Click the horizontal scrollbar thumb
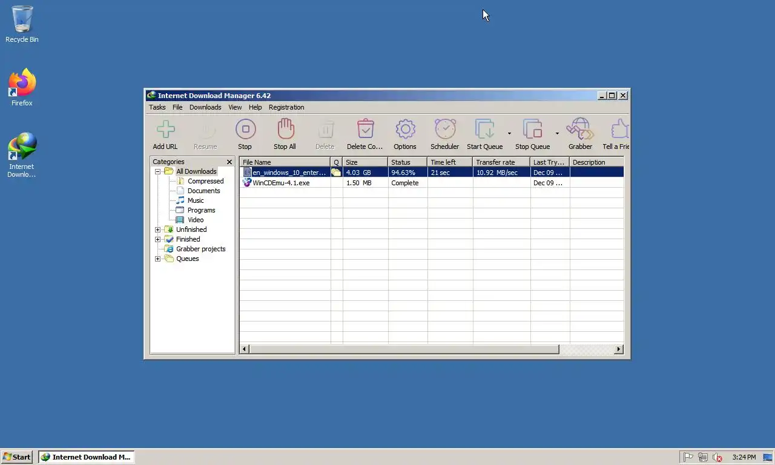The width and height of the screenshot is (775, 465). (x=404, y=349)
